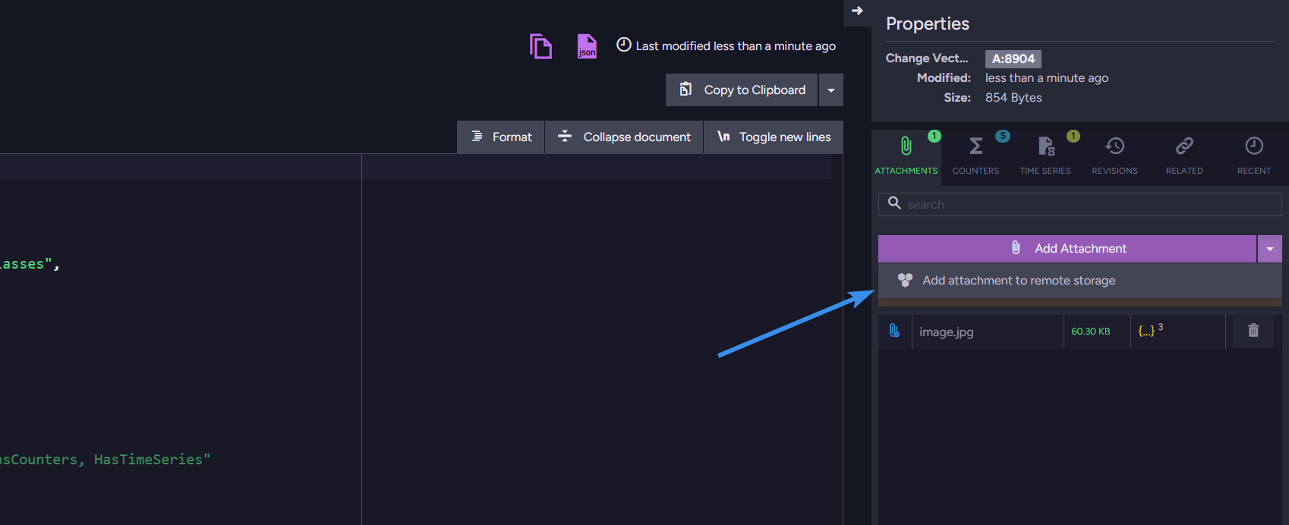Click the copy document icon
The height and width of the screenshot is (525, 1289).
540,46
